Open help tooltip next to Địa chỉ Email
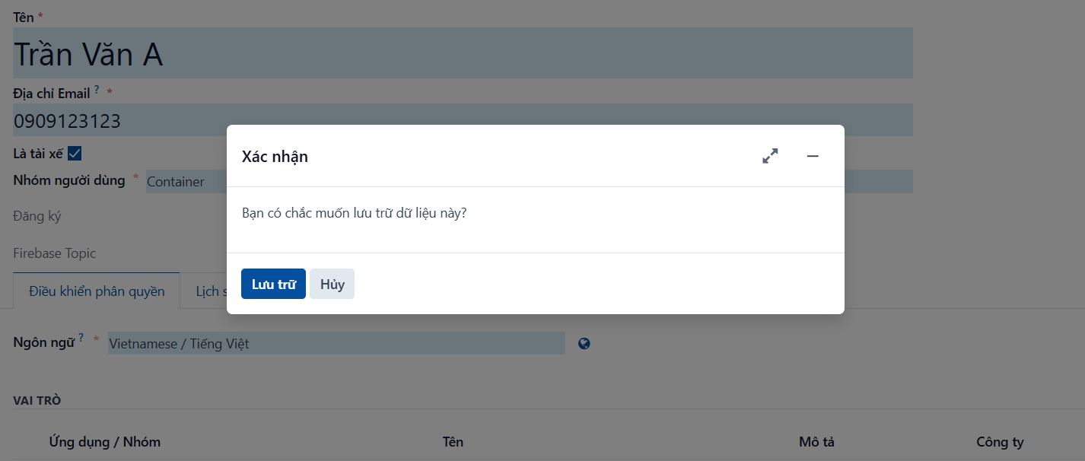Image resolution: width=1085 pixels, height=461 pixels. click(x=97, y=90)
